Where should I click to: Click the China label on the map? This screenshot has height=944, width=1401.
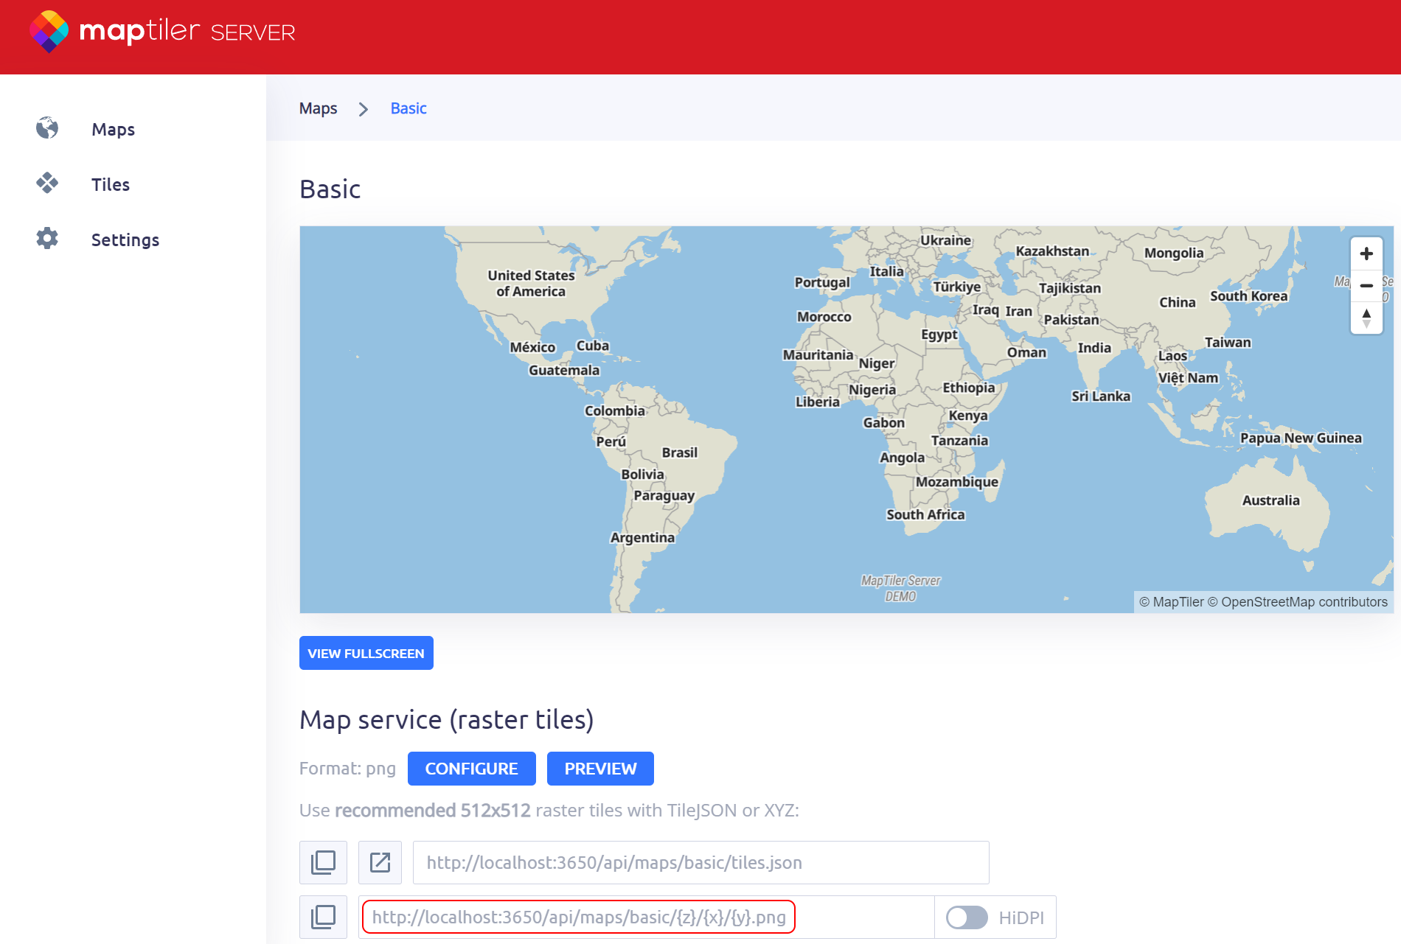pyautogui.click(x=1177, y=302)
